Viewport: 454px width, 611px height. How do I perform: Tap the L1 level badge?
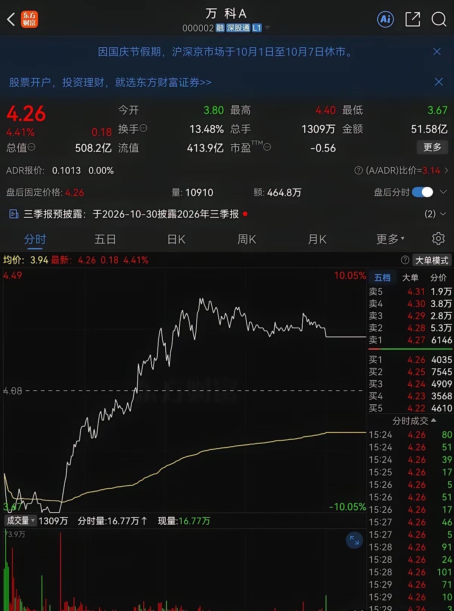pos(257,28)
